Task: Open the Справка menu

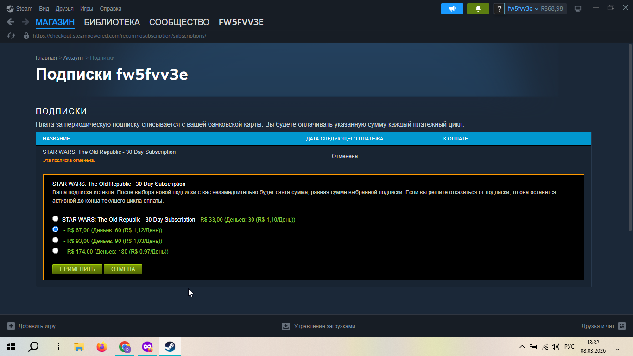Action: click(x=111, y=8)
